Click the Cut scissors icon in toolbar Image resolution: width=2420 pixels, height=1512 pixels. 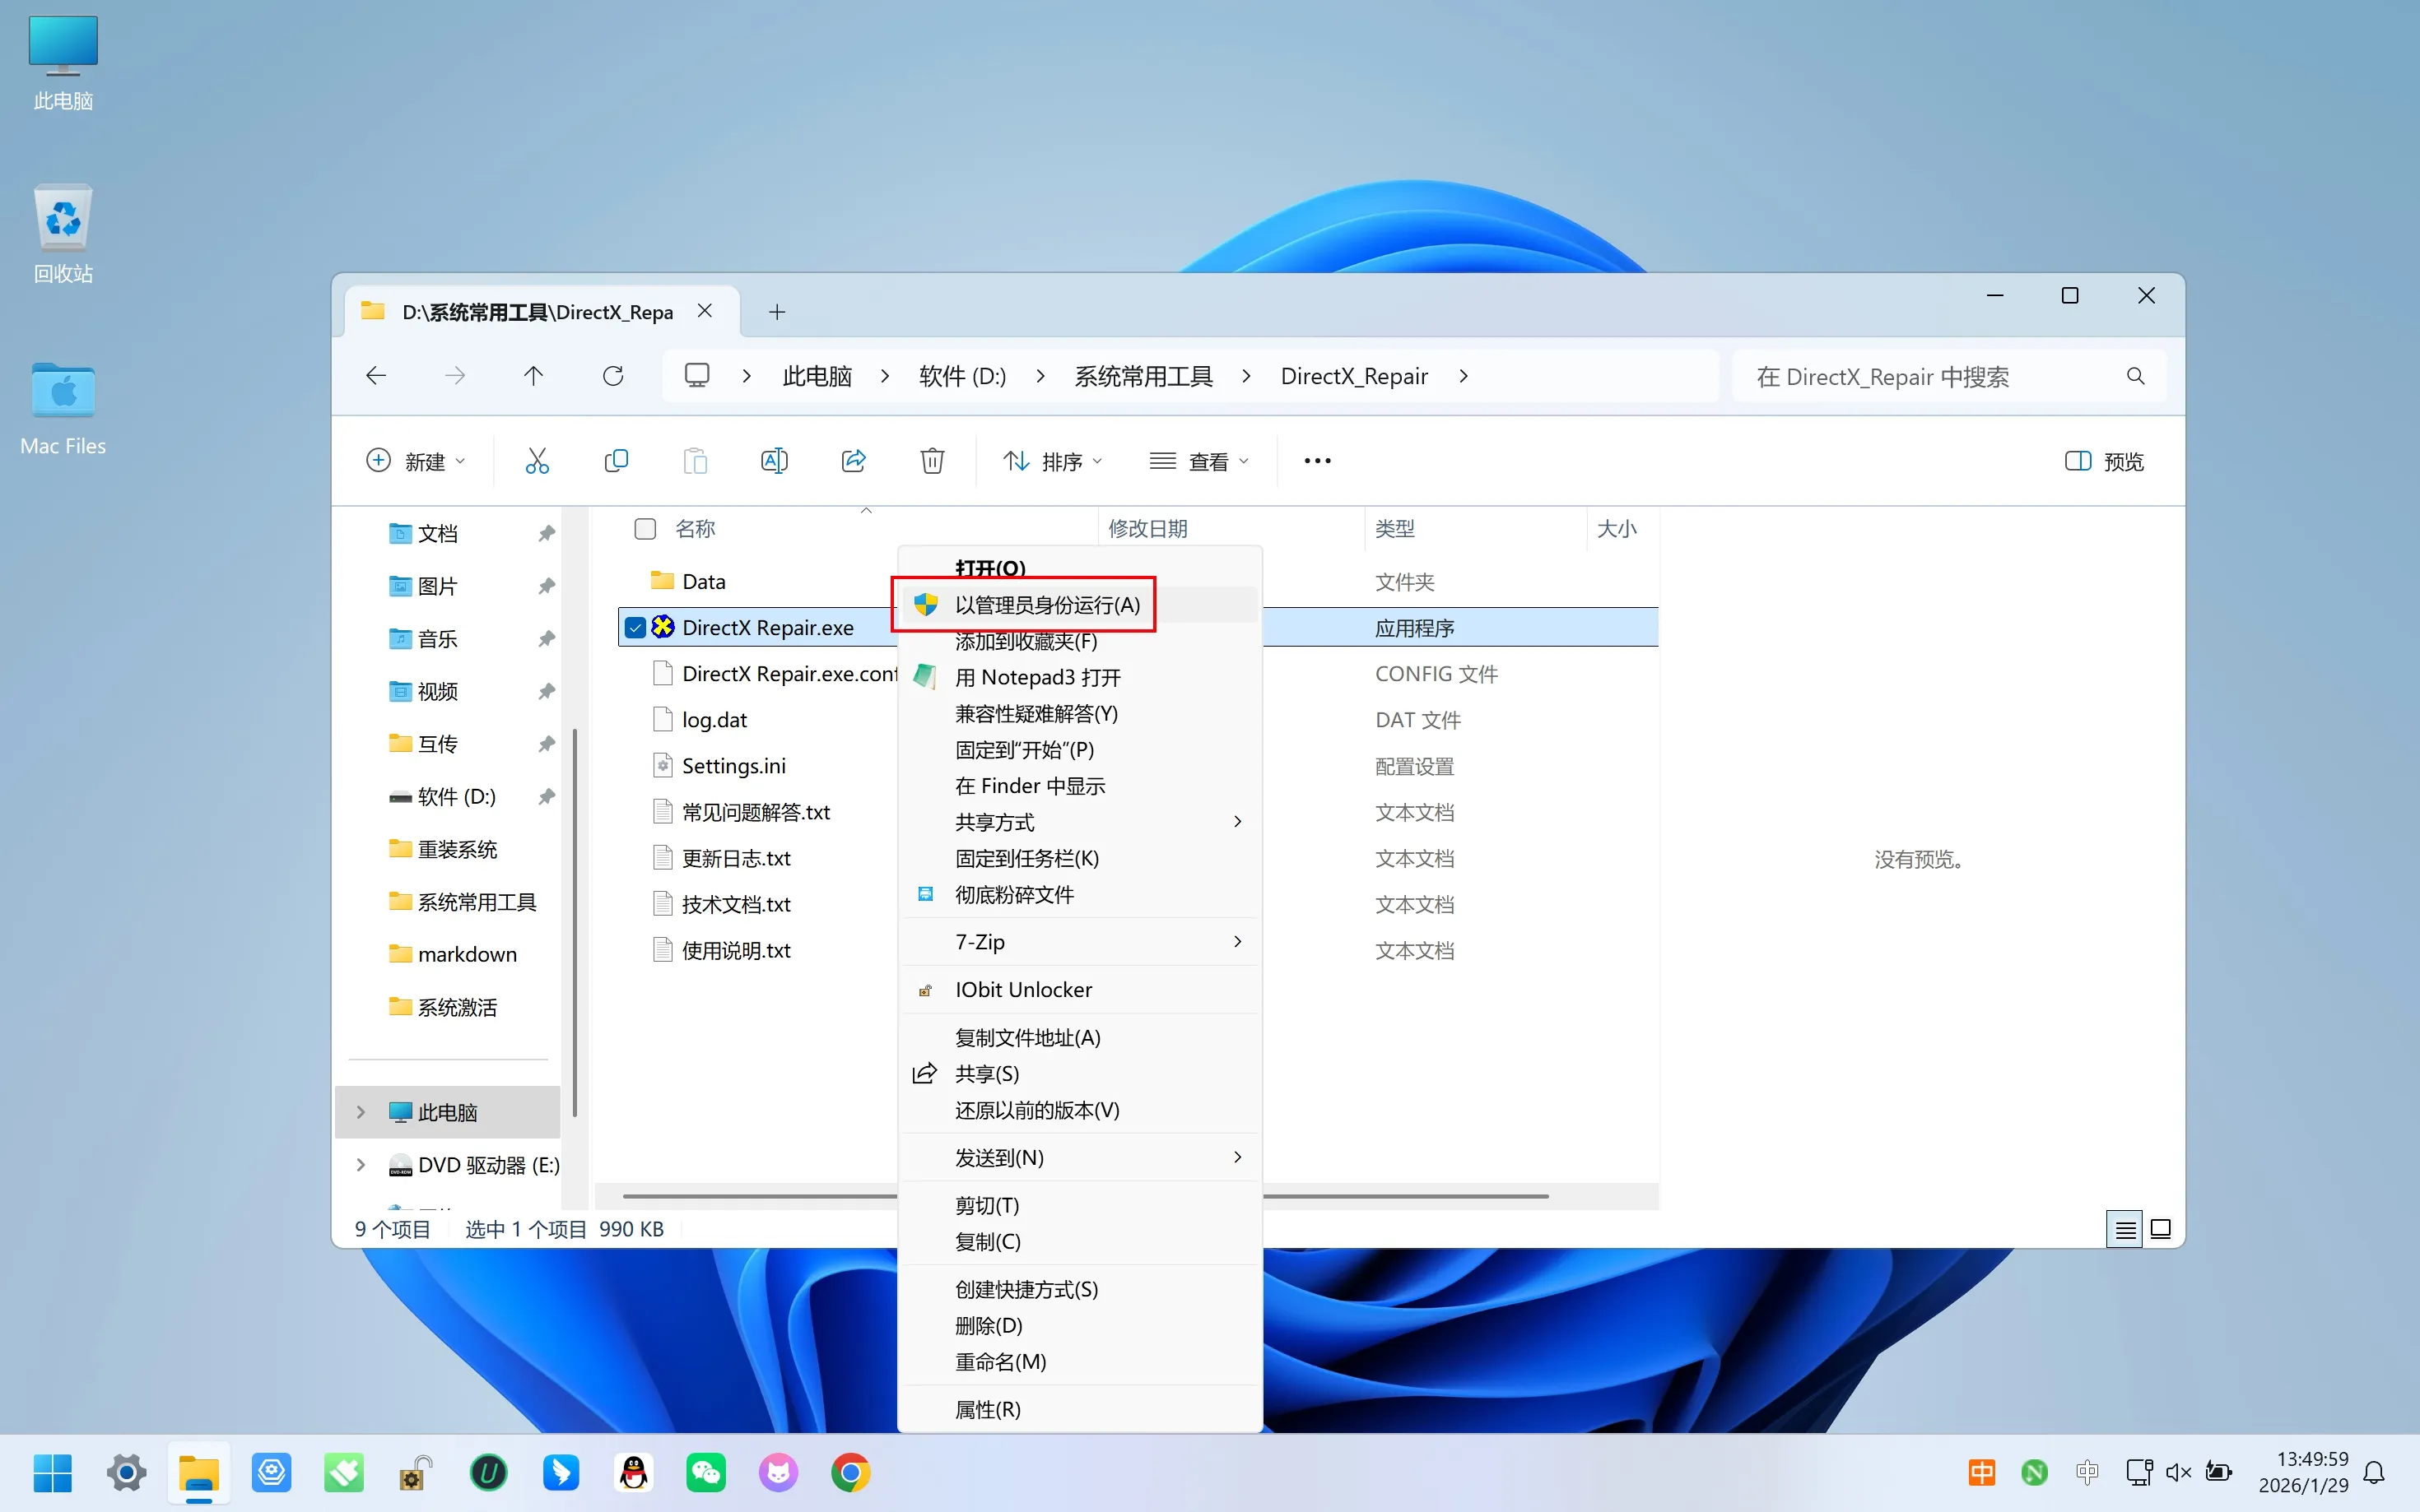pyautogui.click(x=538, y=461)
